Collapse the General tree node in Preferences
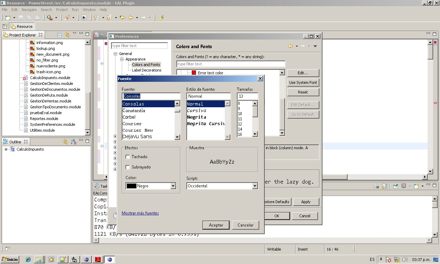This screenshot has width=440, height=264. 116,54
